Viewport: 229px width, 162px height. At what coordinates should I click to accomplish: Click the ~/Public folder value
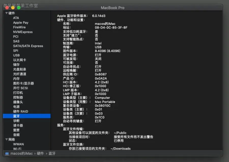point(120,133)
